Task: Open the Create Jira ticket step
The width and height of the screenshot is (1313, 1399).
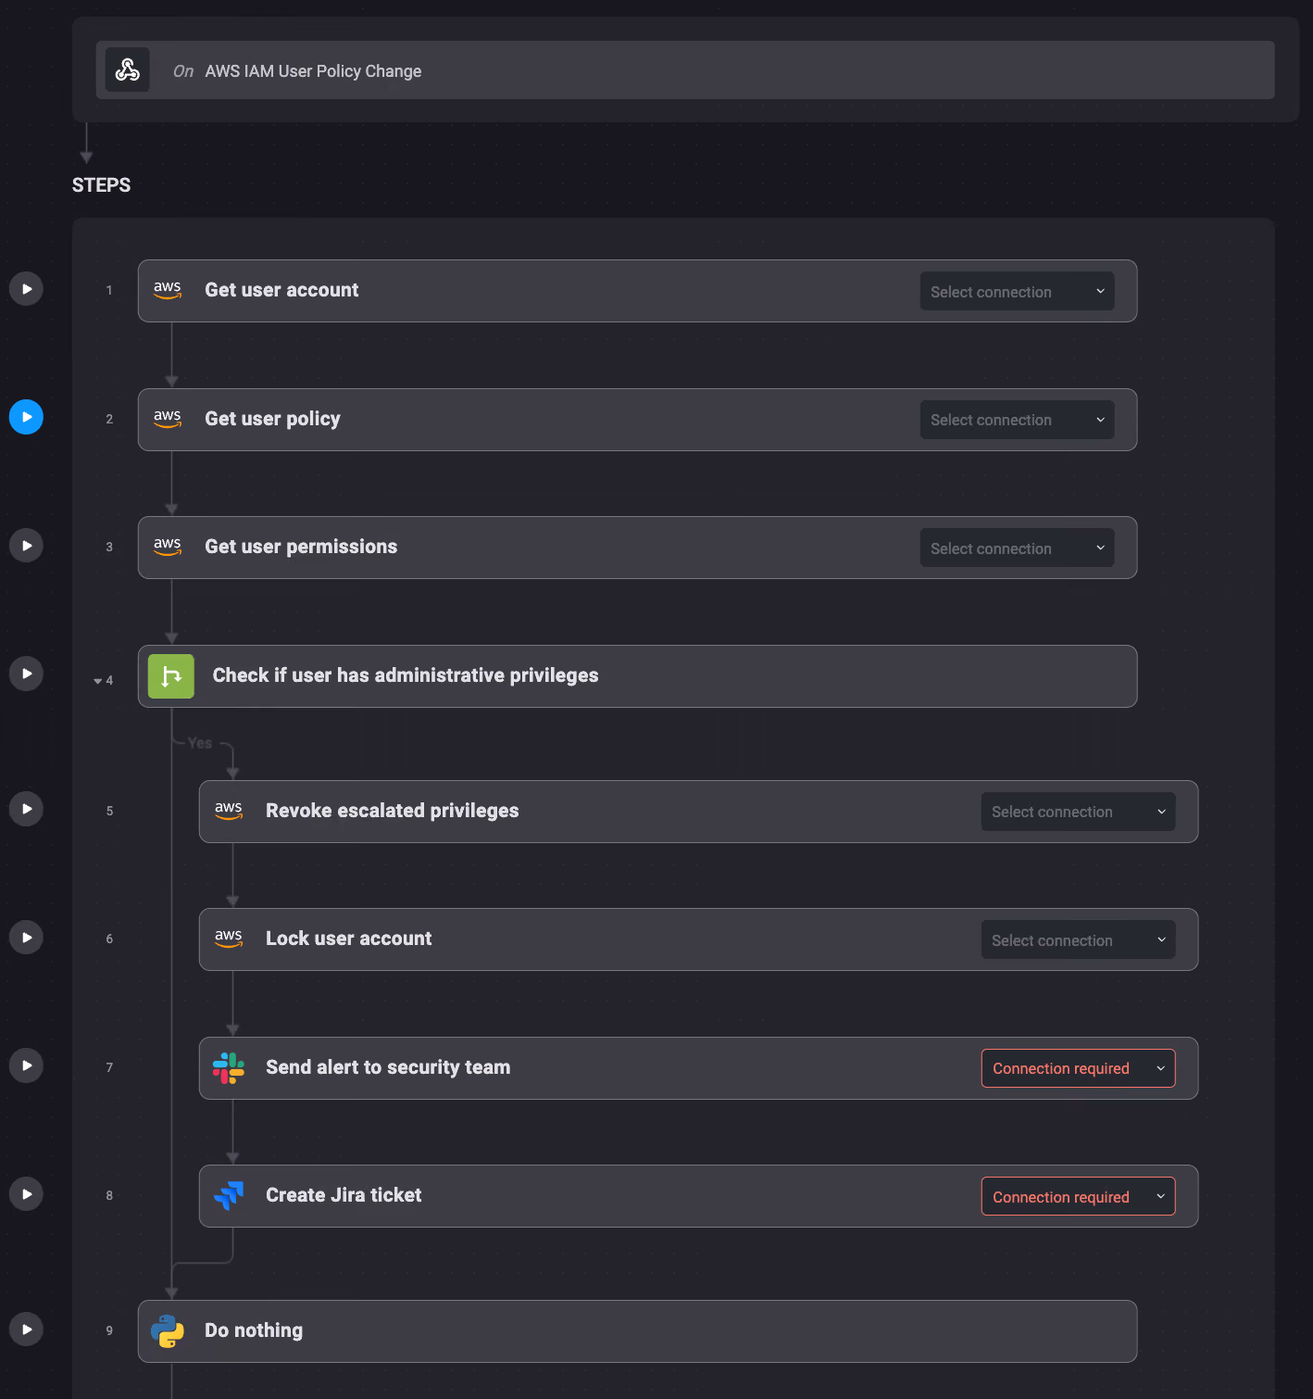Action: tap(698, 1196)
